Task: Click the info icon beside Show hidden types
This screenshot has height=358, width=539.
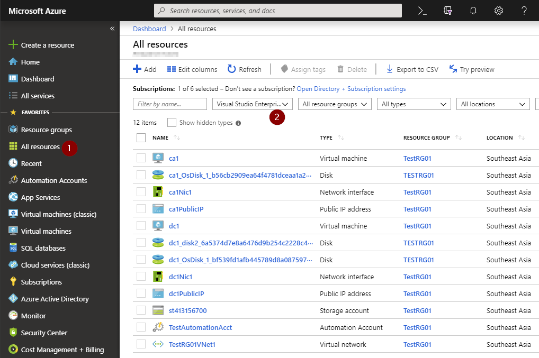Action: coord(238,123)
